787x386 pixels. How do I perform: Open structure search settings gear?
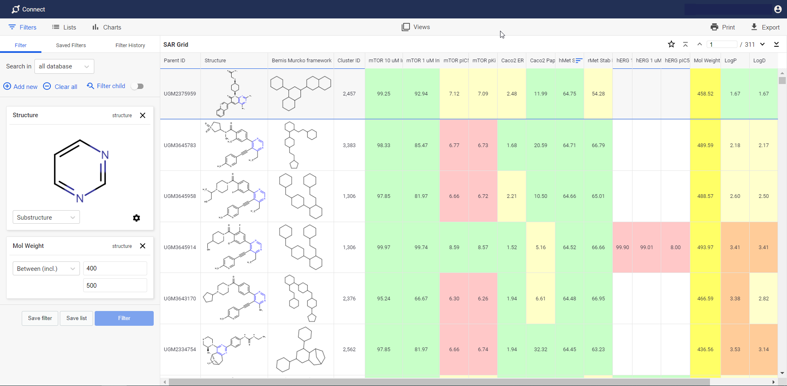pyautogui.click(x=136, y=218)
